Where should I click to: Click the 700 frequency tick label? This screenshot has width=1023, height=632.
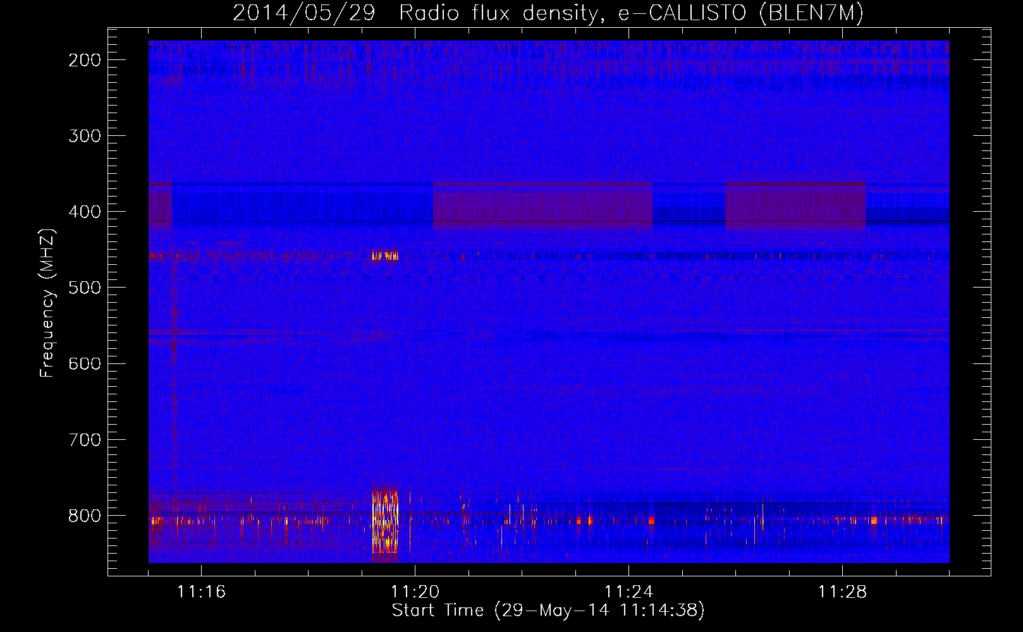tap(85, 439)
